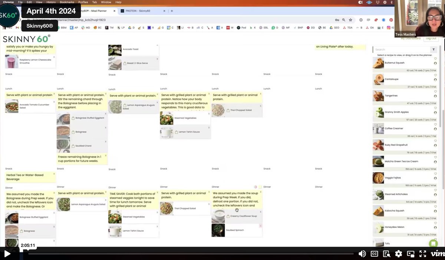Toggle closed captions CC button
This screenshot has width=445, height=260.
[375, 254]
